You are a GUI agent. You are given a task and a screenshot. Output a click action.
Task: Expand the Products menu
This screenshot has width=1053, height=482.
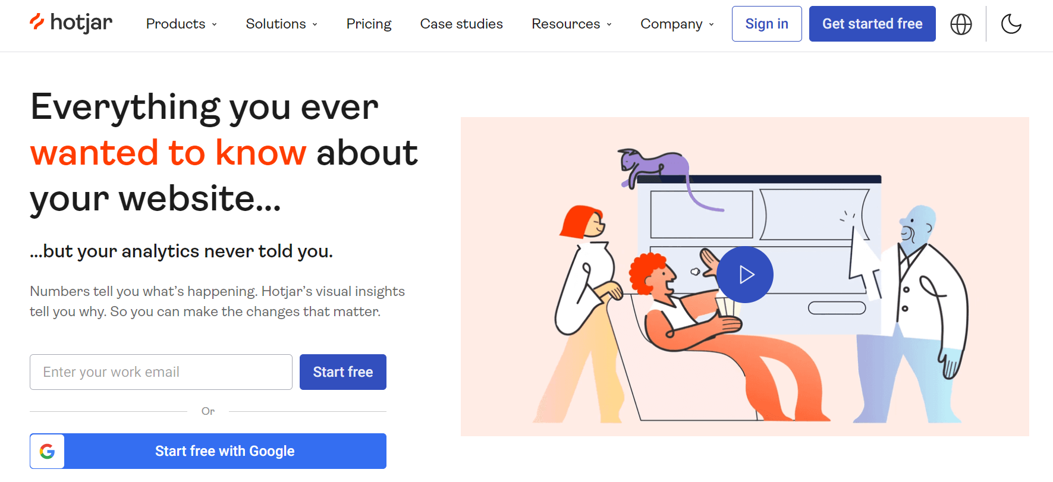coord(181,24)
